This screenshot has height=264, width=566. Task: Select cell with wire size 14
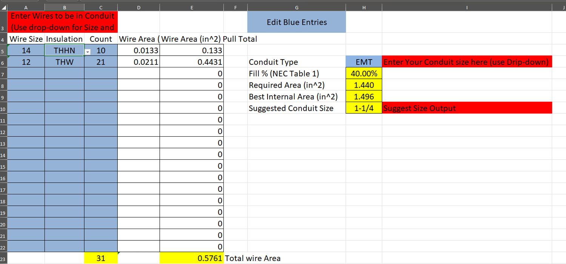tap(26, 50)
